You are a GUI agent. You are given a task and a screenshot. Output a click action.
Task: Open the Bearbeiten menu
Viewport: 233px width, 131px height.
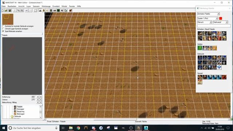(x=12, y=6)
